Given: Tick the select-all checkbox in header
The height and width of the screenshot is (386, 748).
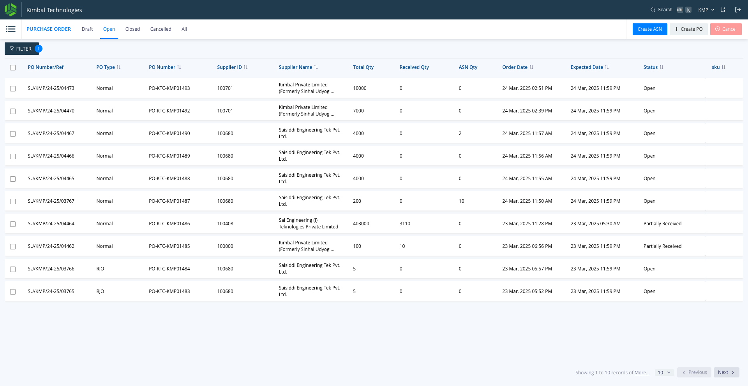Looking at the screenshot, I should coord(13,68).
